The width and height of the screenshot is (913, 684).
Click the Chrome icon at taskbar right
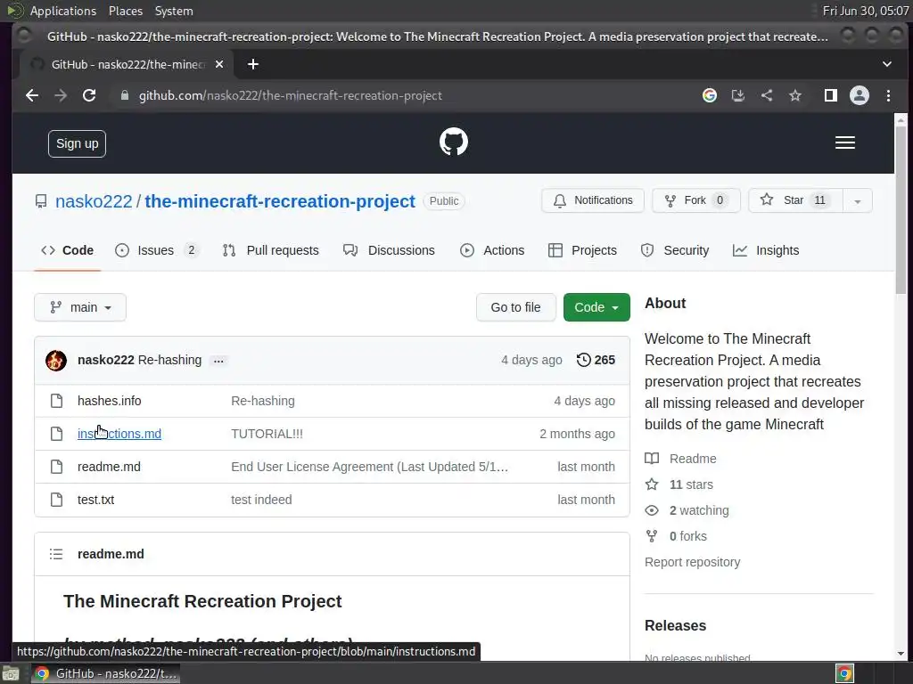click(845, 673)
